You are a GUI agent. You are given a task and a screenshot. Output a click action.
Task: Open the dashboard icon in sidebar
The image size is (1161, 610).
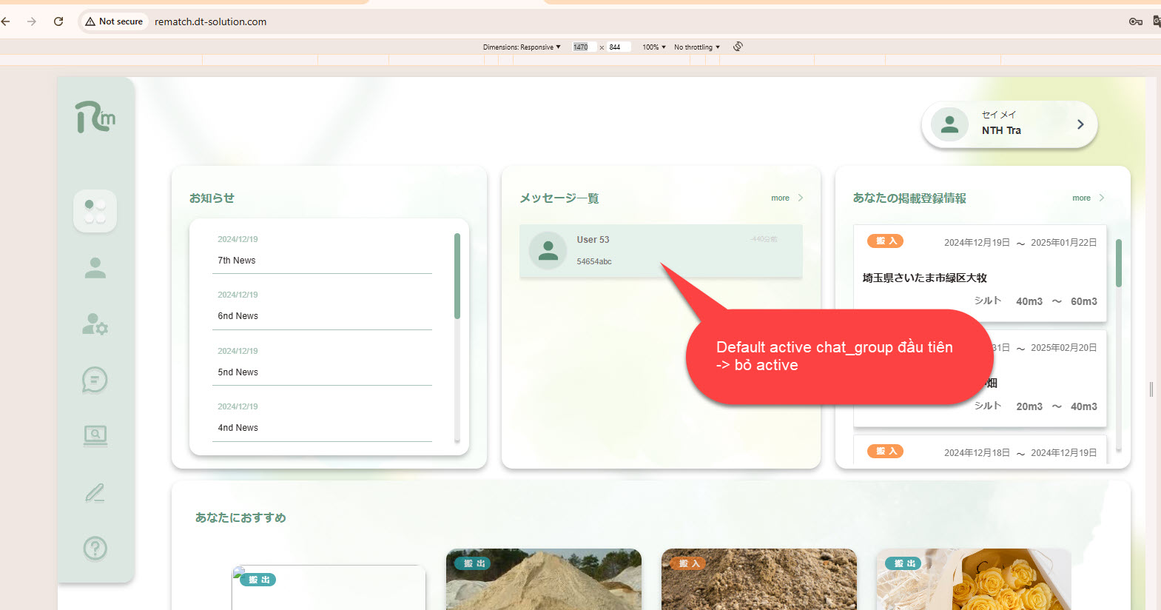(95, 211)
